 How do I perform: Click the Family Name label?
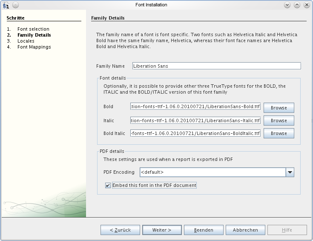(110, 66)
